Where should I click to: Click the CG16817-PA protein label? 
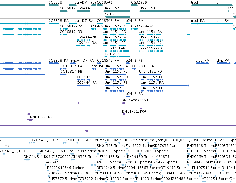click(72, 66)
